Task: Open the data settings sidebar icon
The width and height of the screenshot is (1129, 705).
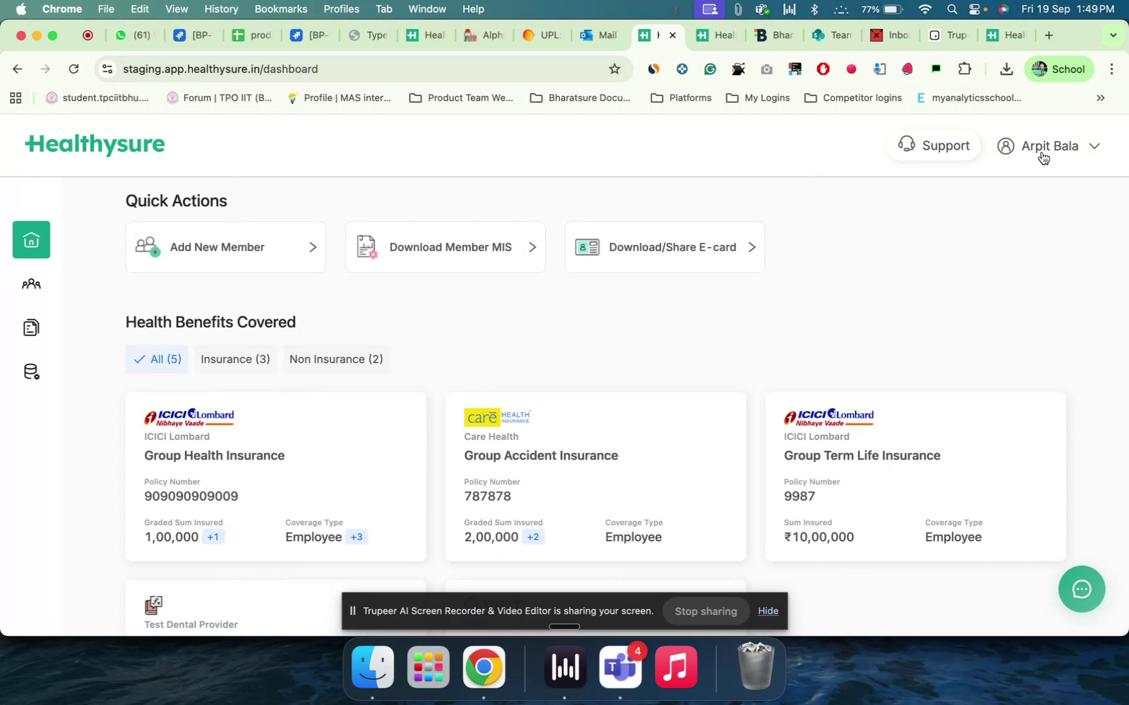Action: point(31,371)
